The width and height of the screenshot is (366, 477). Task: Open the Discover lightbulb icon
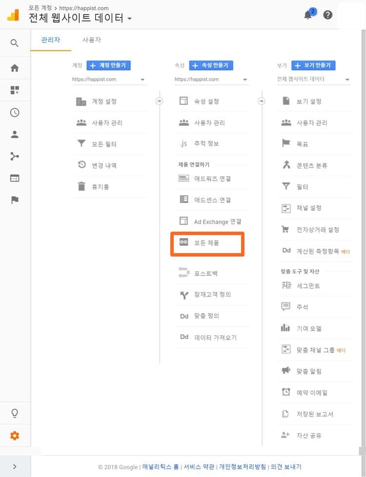point(15,414)
